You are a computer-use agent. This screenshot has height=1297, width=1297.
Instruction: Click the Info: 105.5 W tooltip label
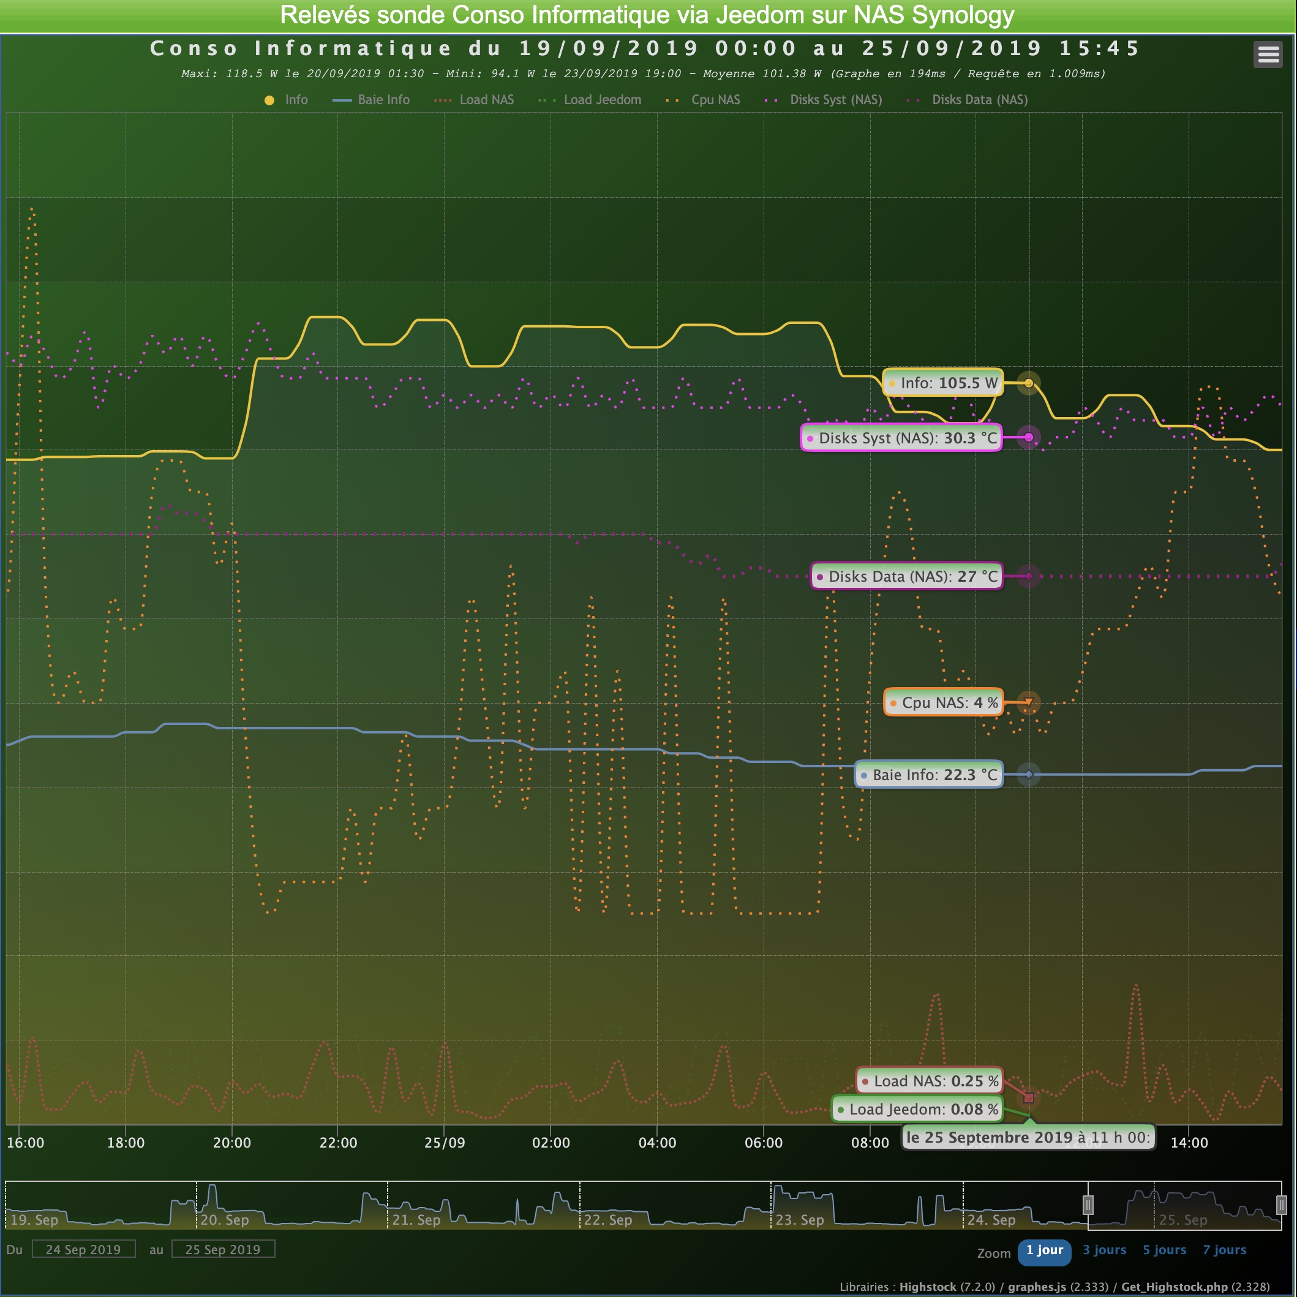tap(942, 383)
